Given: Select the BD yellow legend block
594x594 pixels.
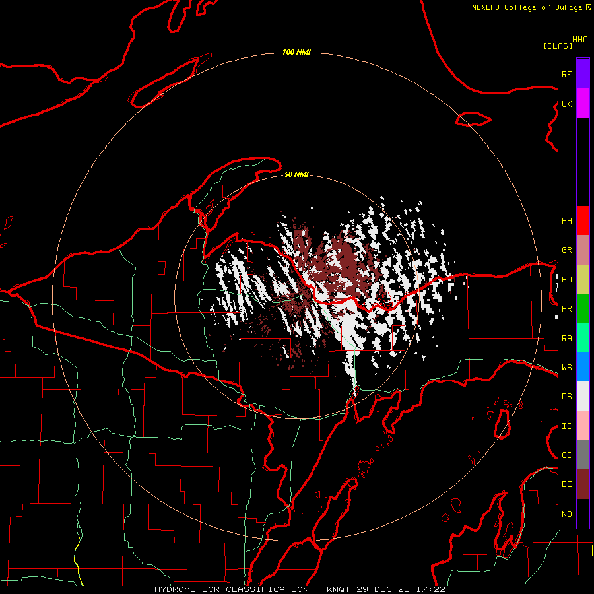Looking at the screenshot, I should (583, 279).
